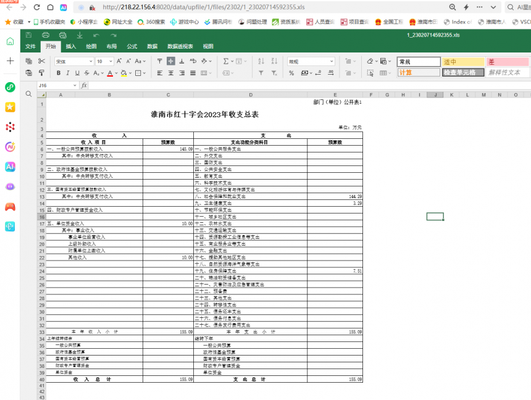Expand the AutoSum dropdown arrow
Screen dimensions: 531x400
(232, 61)
